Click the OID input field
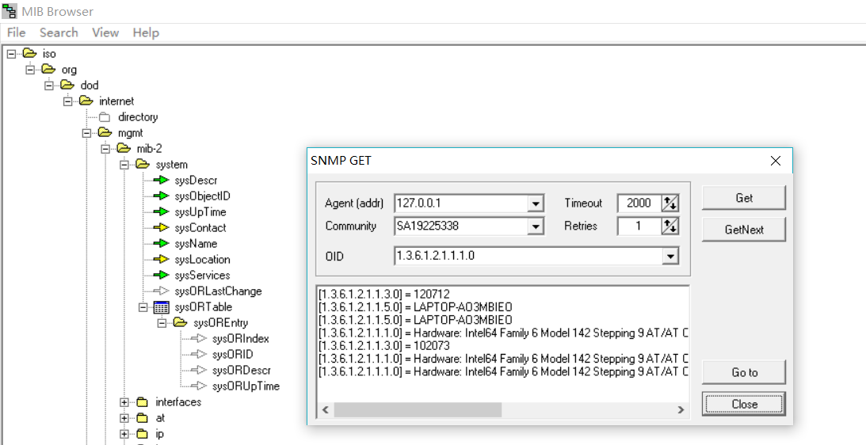Screen dimensions: 866x445 point(528,256)
